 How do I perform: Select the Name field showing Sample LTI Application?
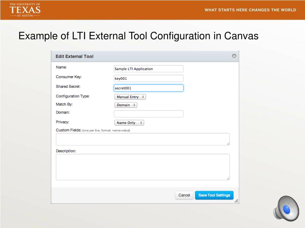(x=148, y=69)
